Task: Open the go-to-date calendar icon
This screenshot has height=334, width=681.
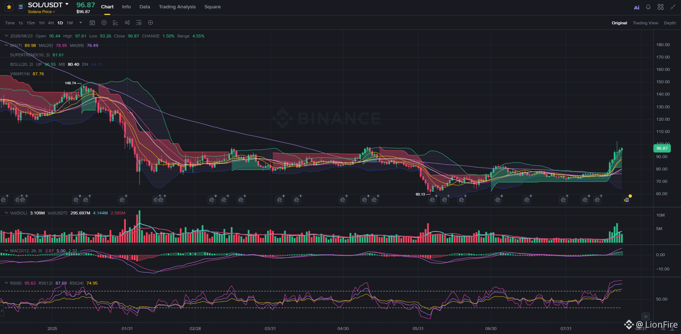Action: tap(92, 23)
